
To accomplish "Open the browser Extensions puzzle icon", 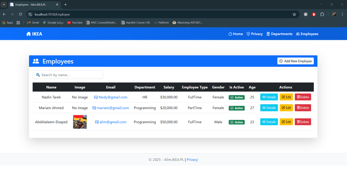I will coord(322,14).
